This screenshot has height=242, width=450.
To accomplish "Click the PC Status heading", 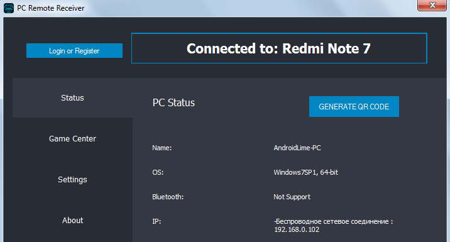I will point(173,102).
